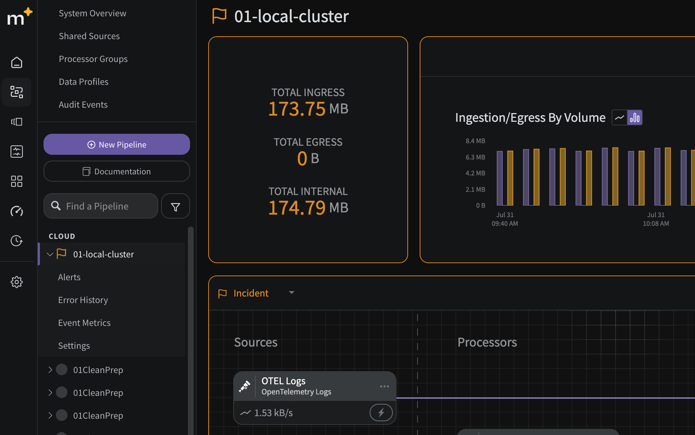Collapse the 01-local-cluster tree node
695x435 pixels.
[x=50, y=254]
